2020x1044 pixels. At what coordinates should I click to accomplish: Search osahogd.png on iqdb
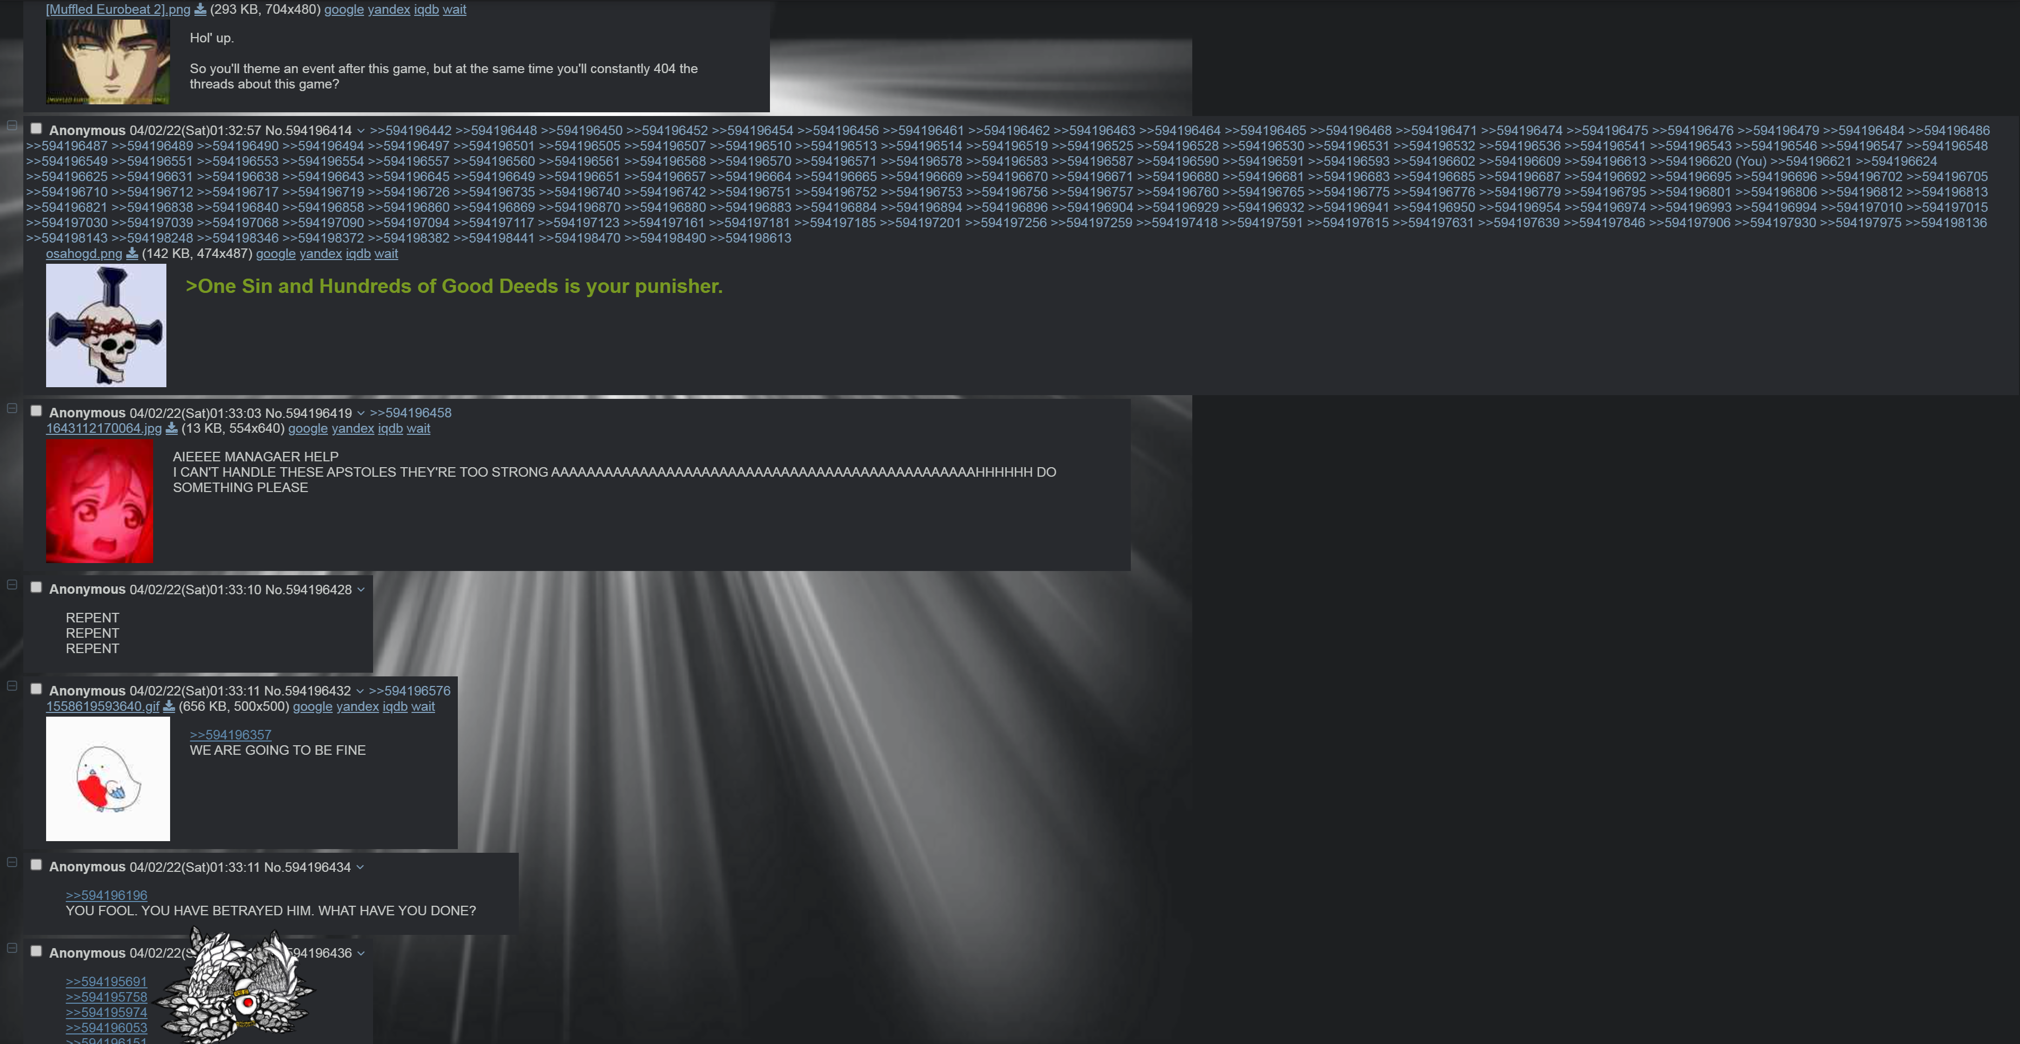point(358,253)
